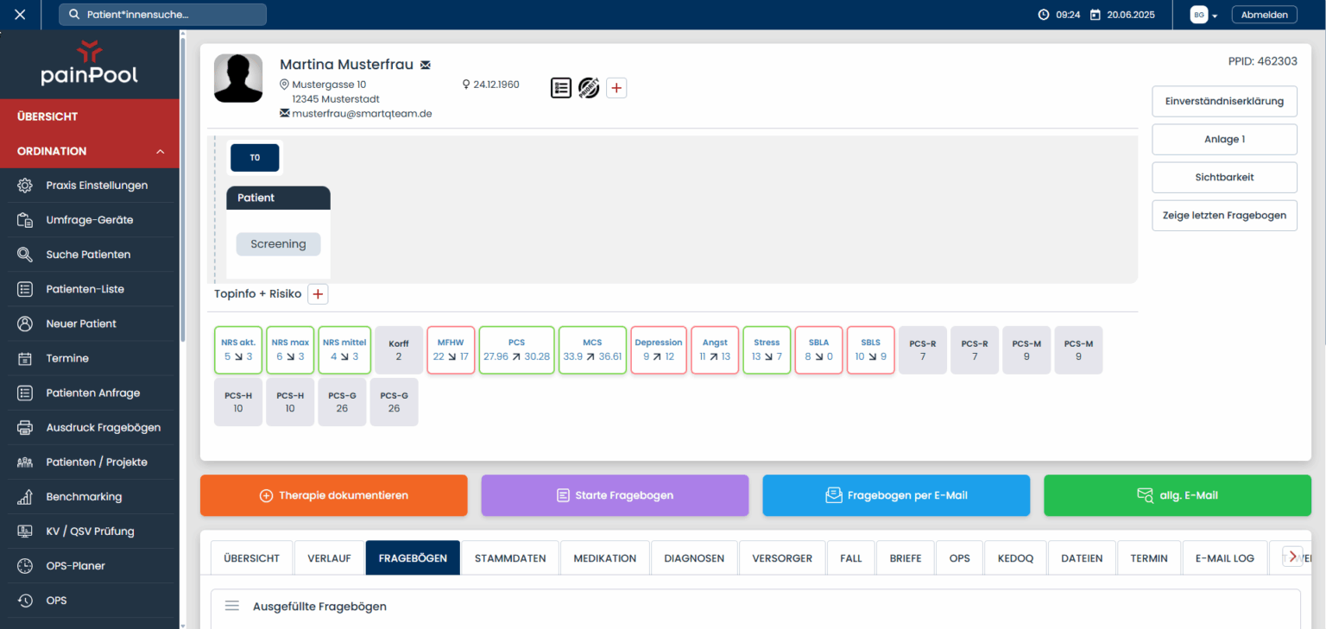Open the BG user account dropdown

(x=1202, y=14)
